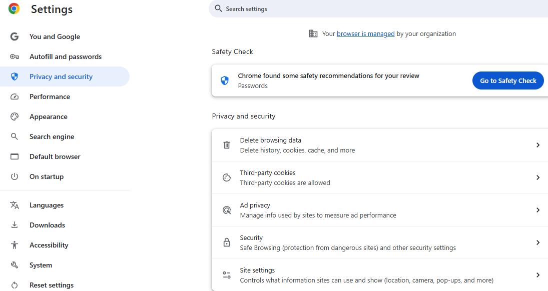Click the shield icon in Safety Check banner
Screen dimensions: 548x291
click(x=224, y=80)
